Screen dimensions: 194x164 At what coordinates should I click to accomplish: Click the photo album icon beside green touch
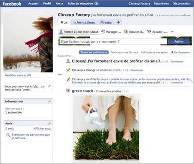(x=68, y=91)
